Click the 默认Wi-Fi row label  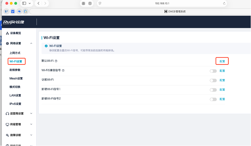click(48, 61)
